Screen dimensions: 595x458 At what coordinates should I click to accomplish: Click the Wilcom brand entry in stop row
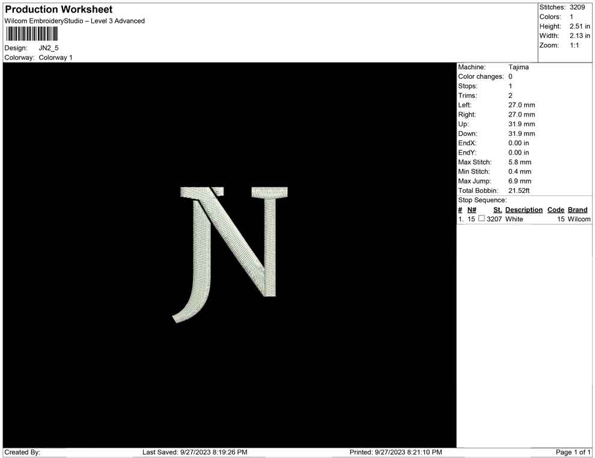[579, 219]
